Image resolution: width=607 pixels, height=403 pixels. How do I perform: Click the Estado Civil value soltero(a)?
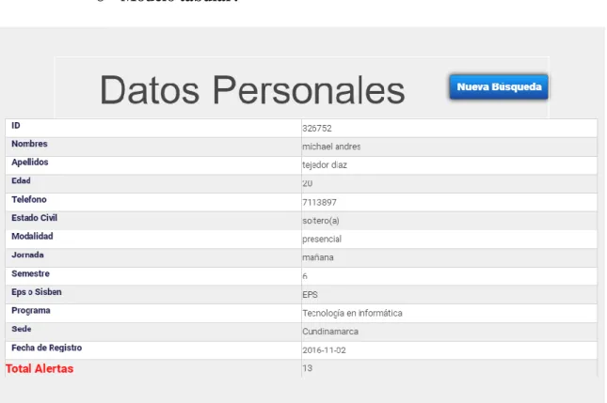tap(321, 221)
